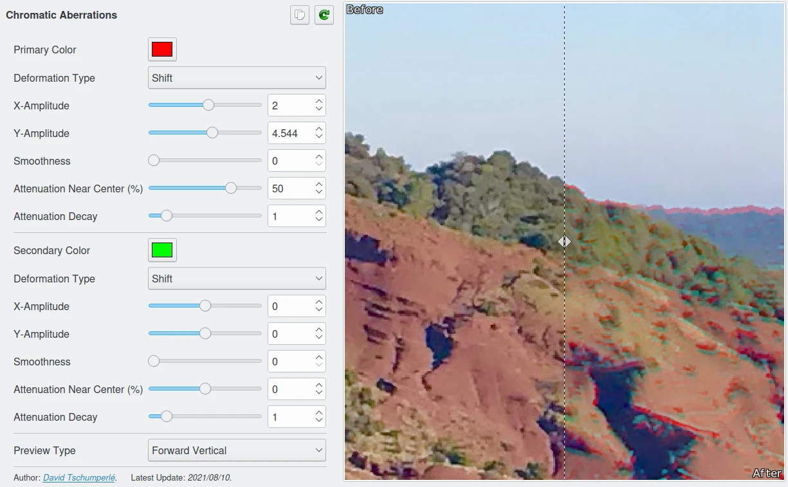Click the secondary X-Amplitude value field
This screenshot has width=788, height=487.
click(x=289, y=306)
